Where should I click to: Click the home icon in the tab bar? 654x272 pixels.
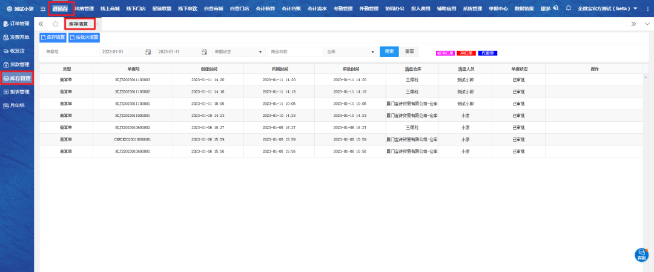56,24
